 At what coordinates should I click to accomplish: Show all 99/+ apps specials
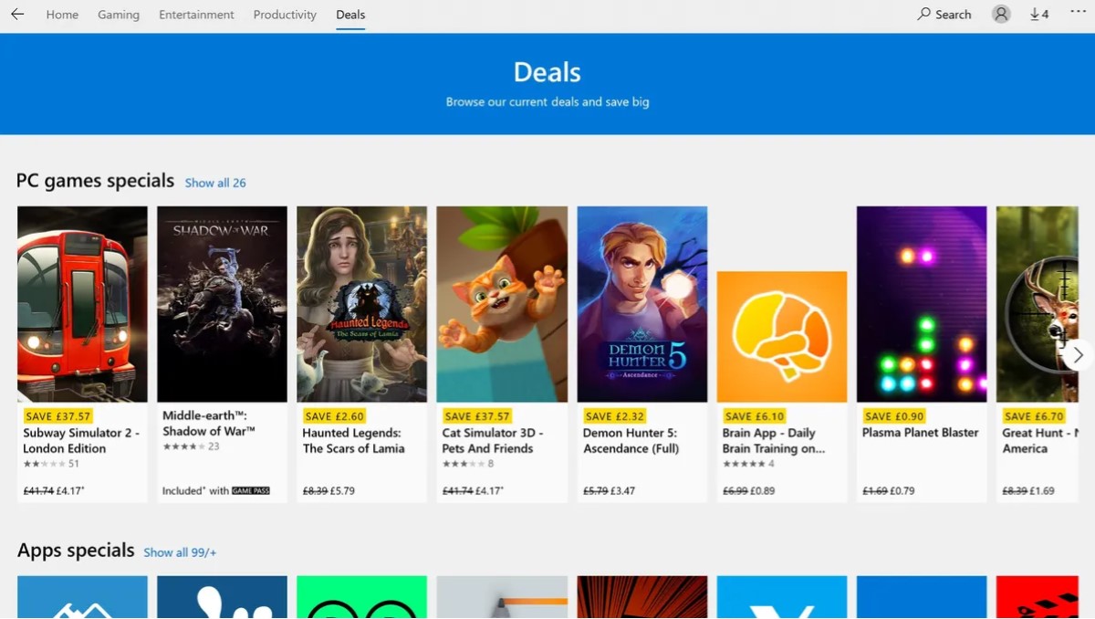click(180, 552)
